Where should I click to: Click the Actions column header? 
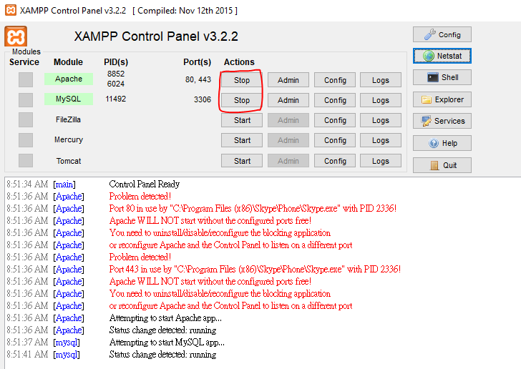coord(239,62)
